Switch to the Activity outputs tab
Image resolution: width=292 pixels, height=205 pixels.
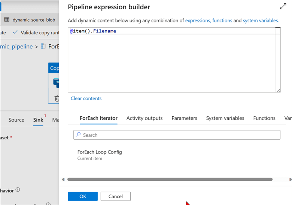coord(145,118)
